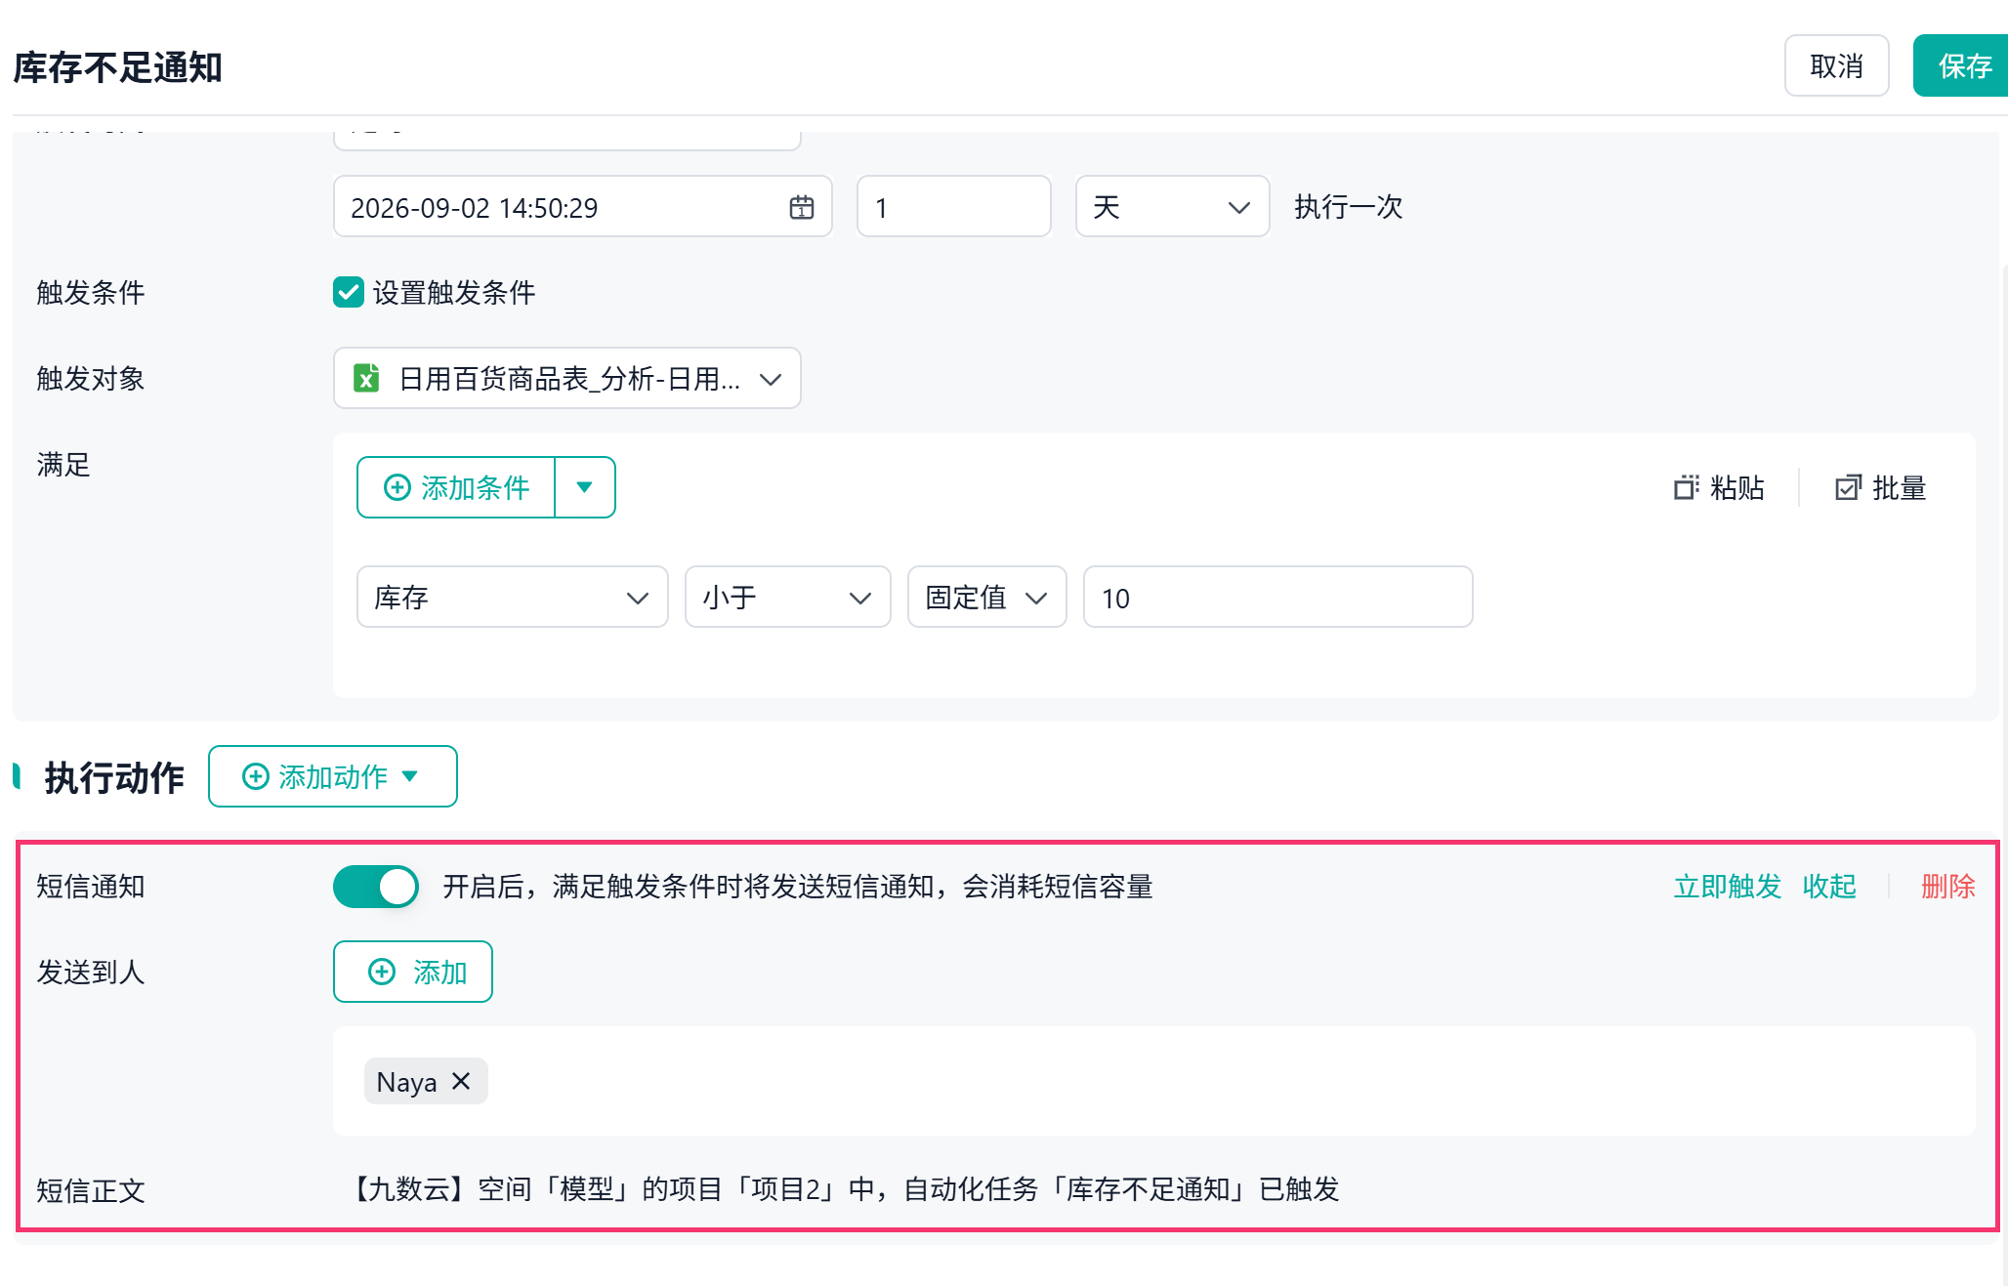Uncheck the 设置触发条件 checkbox
Viewport: 2008px width, 1286px height.
(x=349, y=292)
